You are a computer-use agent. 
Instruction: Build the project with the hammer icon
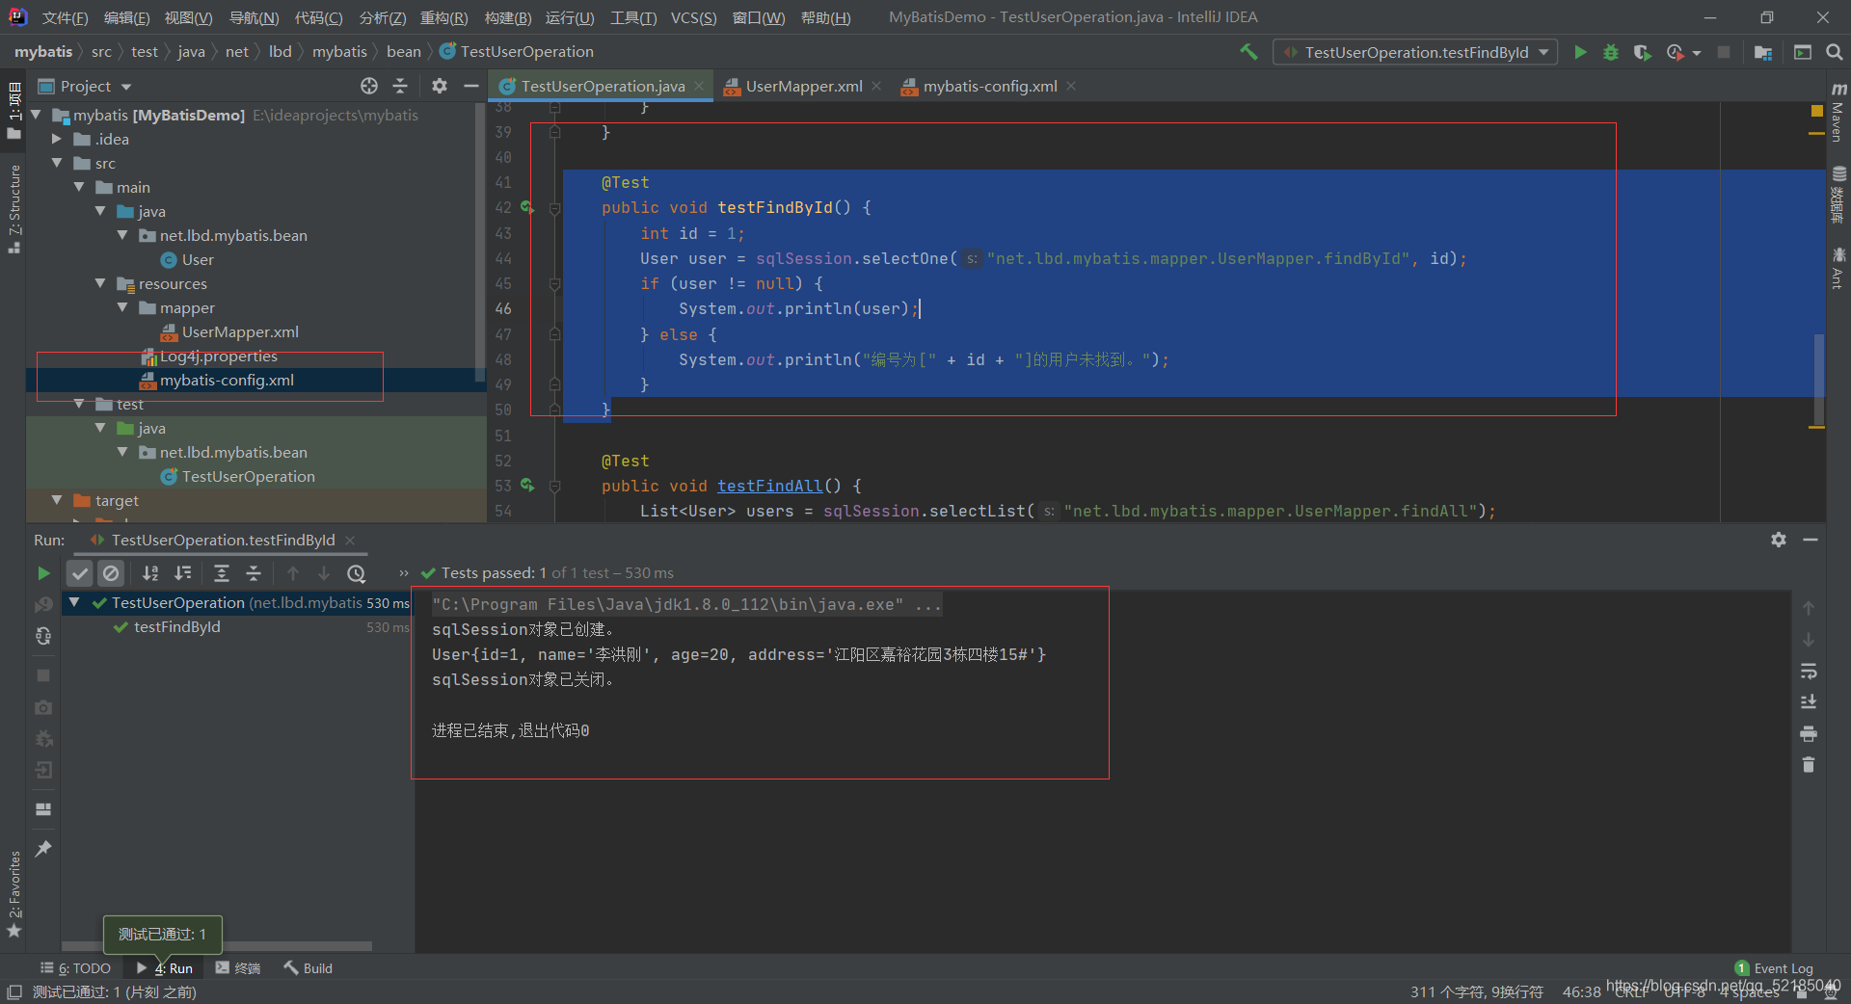1248,52
